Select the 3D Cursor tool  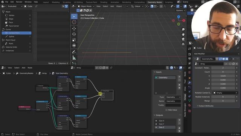tap(74, 22)
